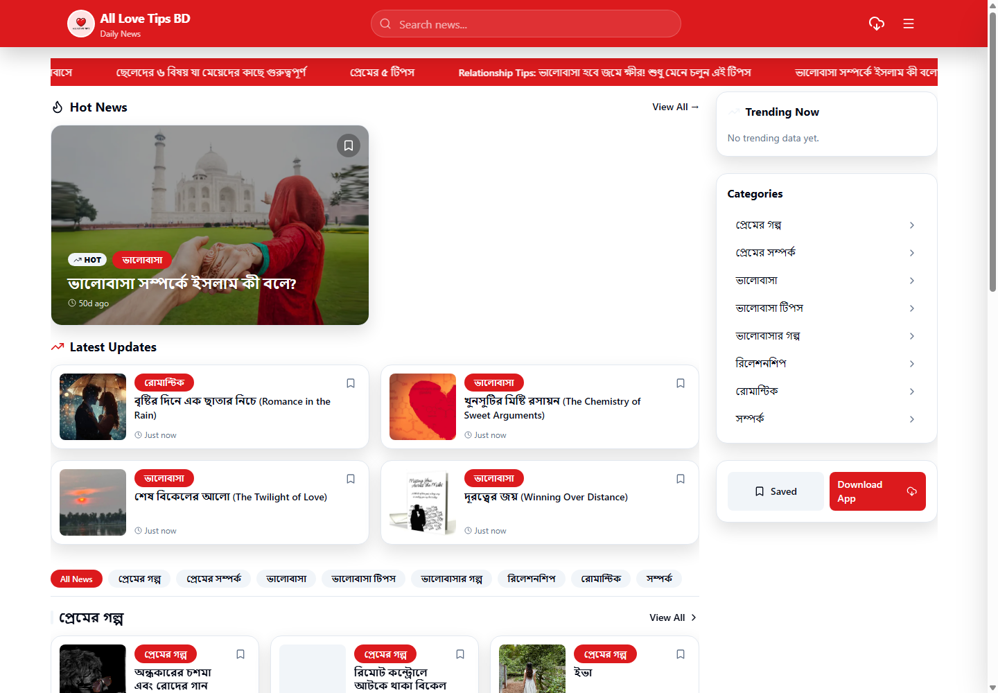The width and height of the screenshot is (998, 693).
Task: Click the clock icon on 50d ago
Action: (72, 304)
